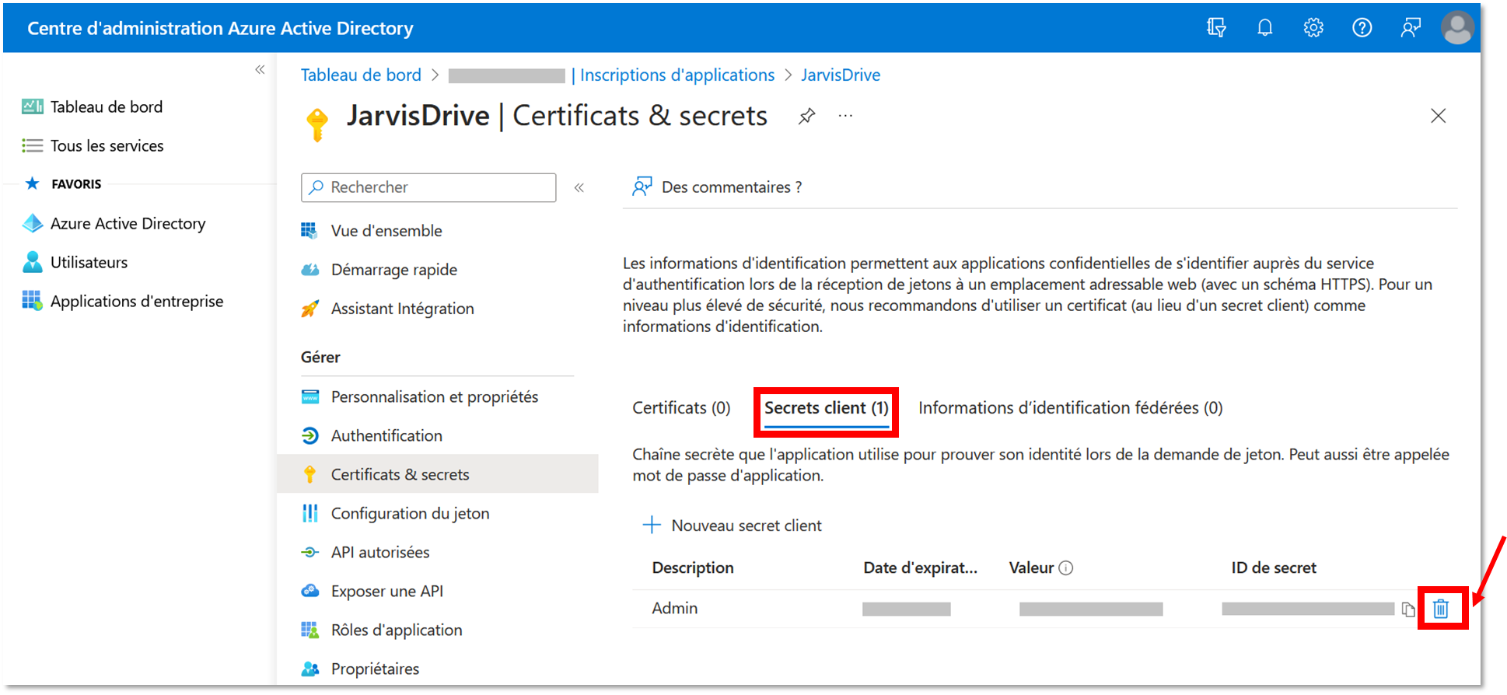The height and width of the screenshot is (695, 1507).
Task: Select Certificats & secrets menu item
Action: [x=438, y=474]
